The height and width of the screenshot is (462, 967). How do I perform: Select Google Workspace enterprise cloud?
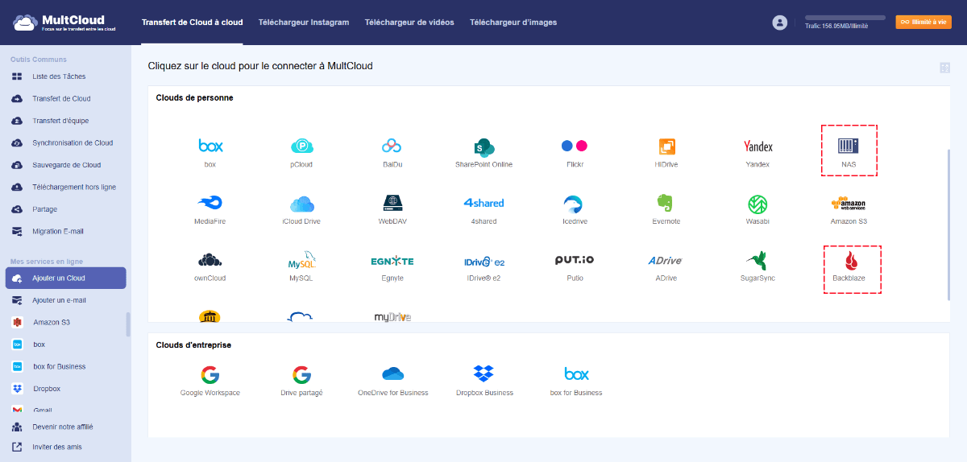tap(210, 375)
